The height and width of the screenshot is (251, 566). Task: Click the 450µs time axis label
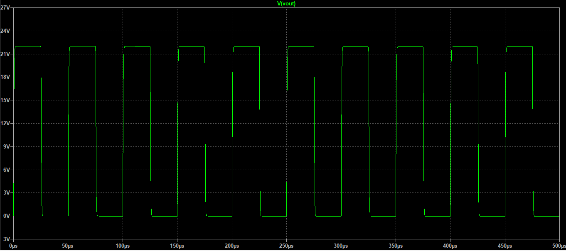(505, 246)
